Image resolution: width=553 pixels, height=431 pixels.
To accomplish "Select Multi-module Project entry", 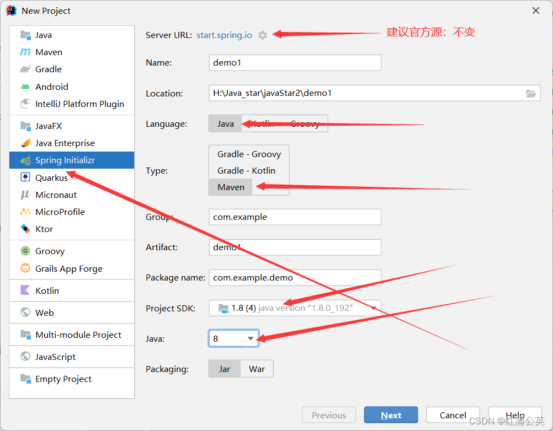I will pos(72,335).
